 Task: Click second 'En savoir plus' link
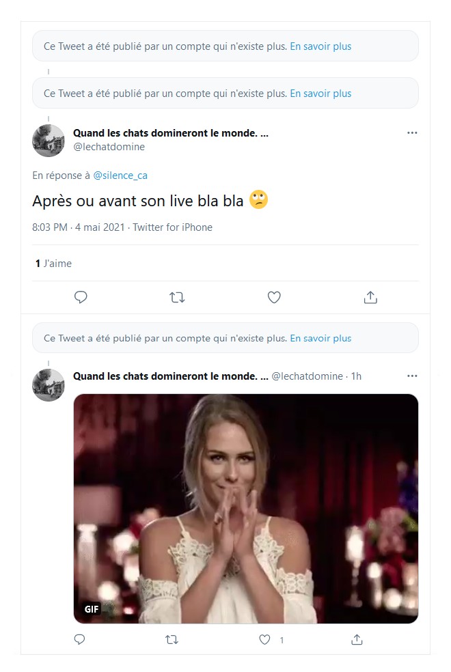tap(320, 94)
